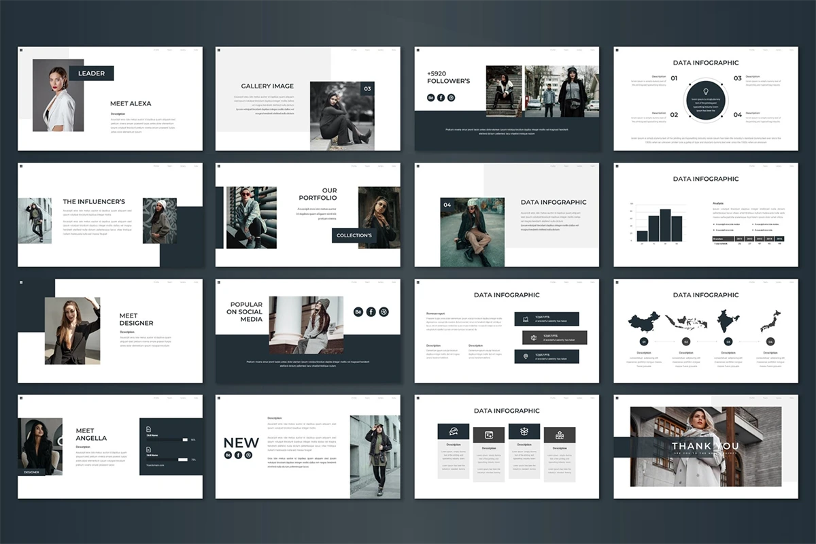
Task: Click the Facebook icon beside Popular on Social Media
Action: (x=371, y=311)
